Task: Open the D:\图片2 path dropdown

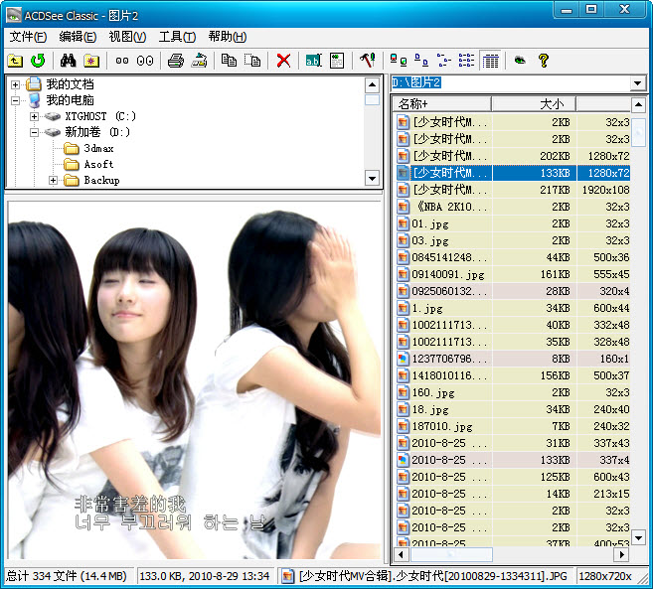Action: 638,82
